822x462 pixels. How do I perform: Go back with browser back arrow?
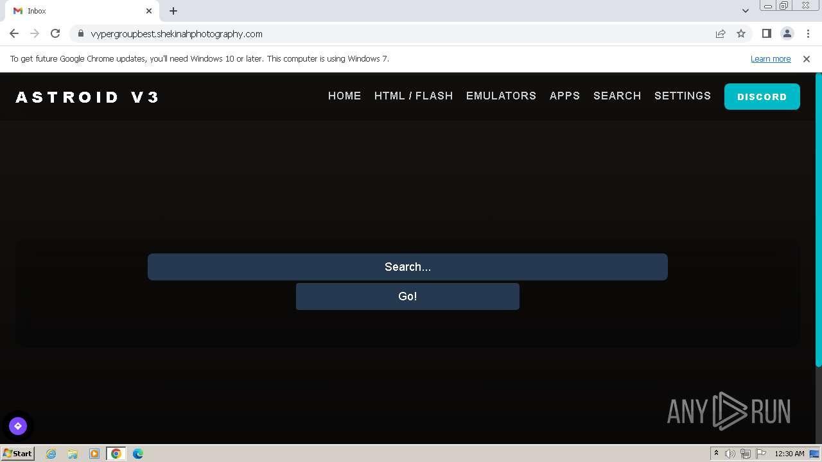pos(14,34)
